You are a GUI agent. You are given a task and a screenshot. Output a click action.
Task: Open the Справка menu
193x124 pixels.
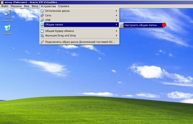coord(64,6)
